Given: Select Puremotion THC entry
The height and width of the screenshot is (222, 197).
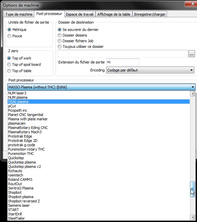Looking at the screenshot, I should pos(98,154).
